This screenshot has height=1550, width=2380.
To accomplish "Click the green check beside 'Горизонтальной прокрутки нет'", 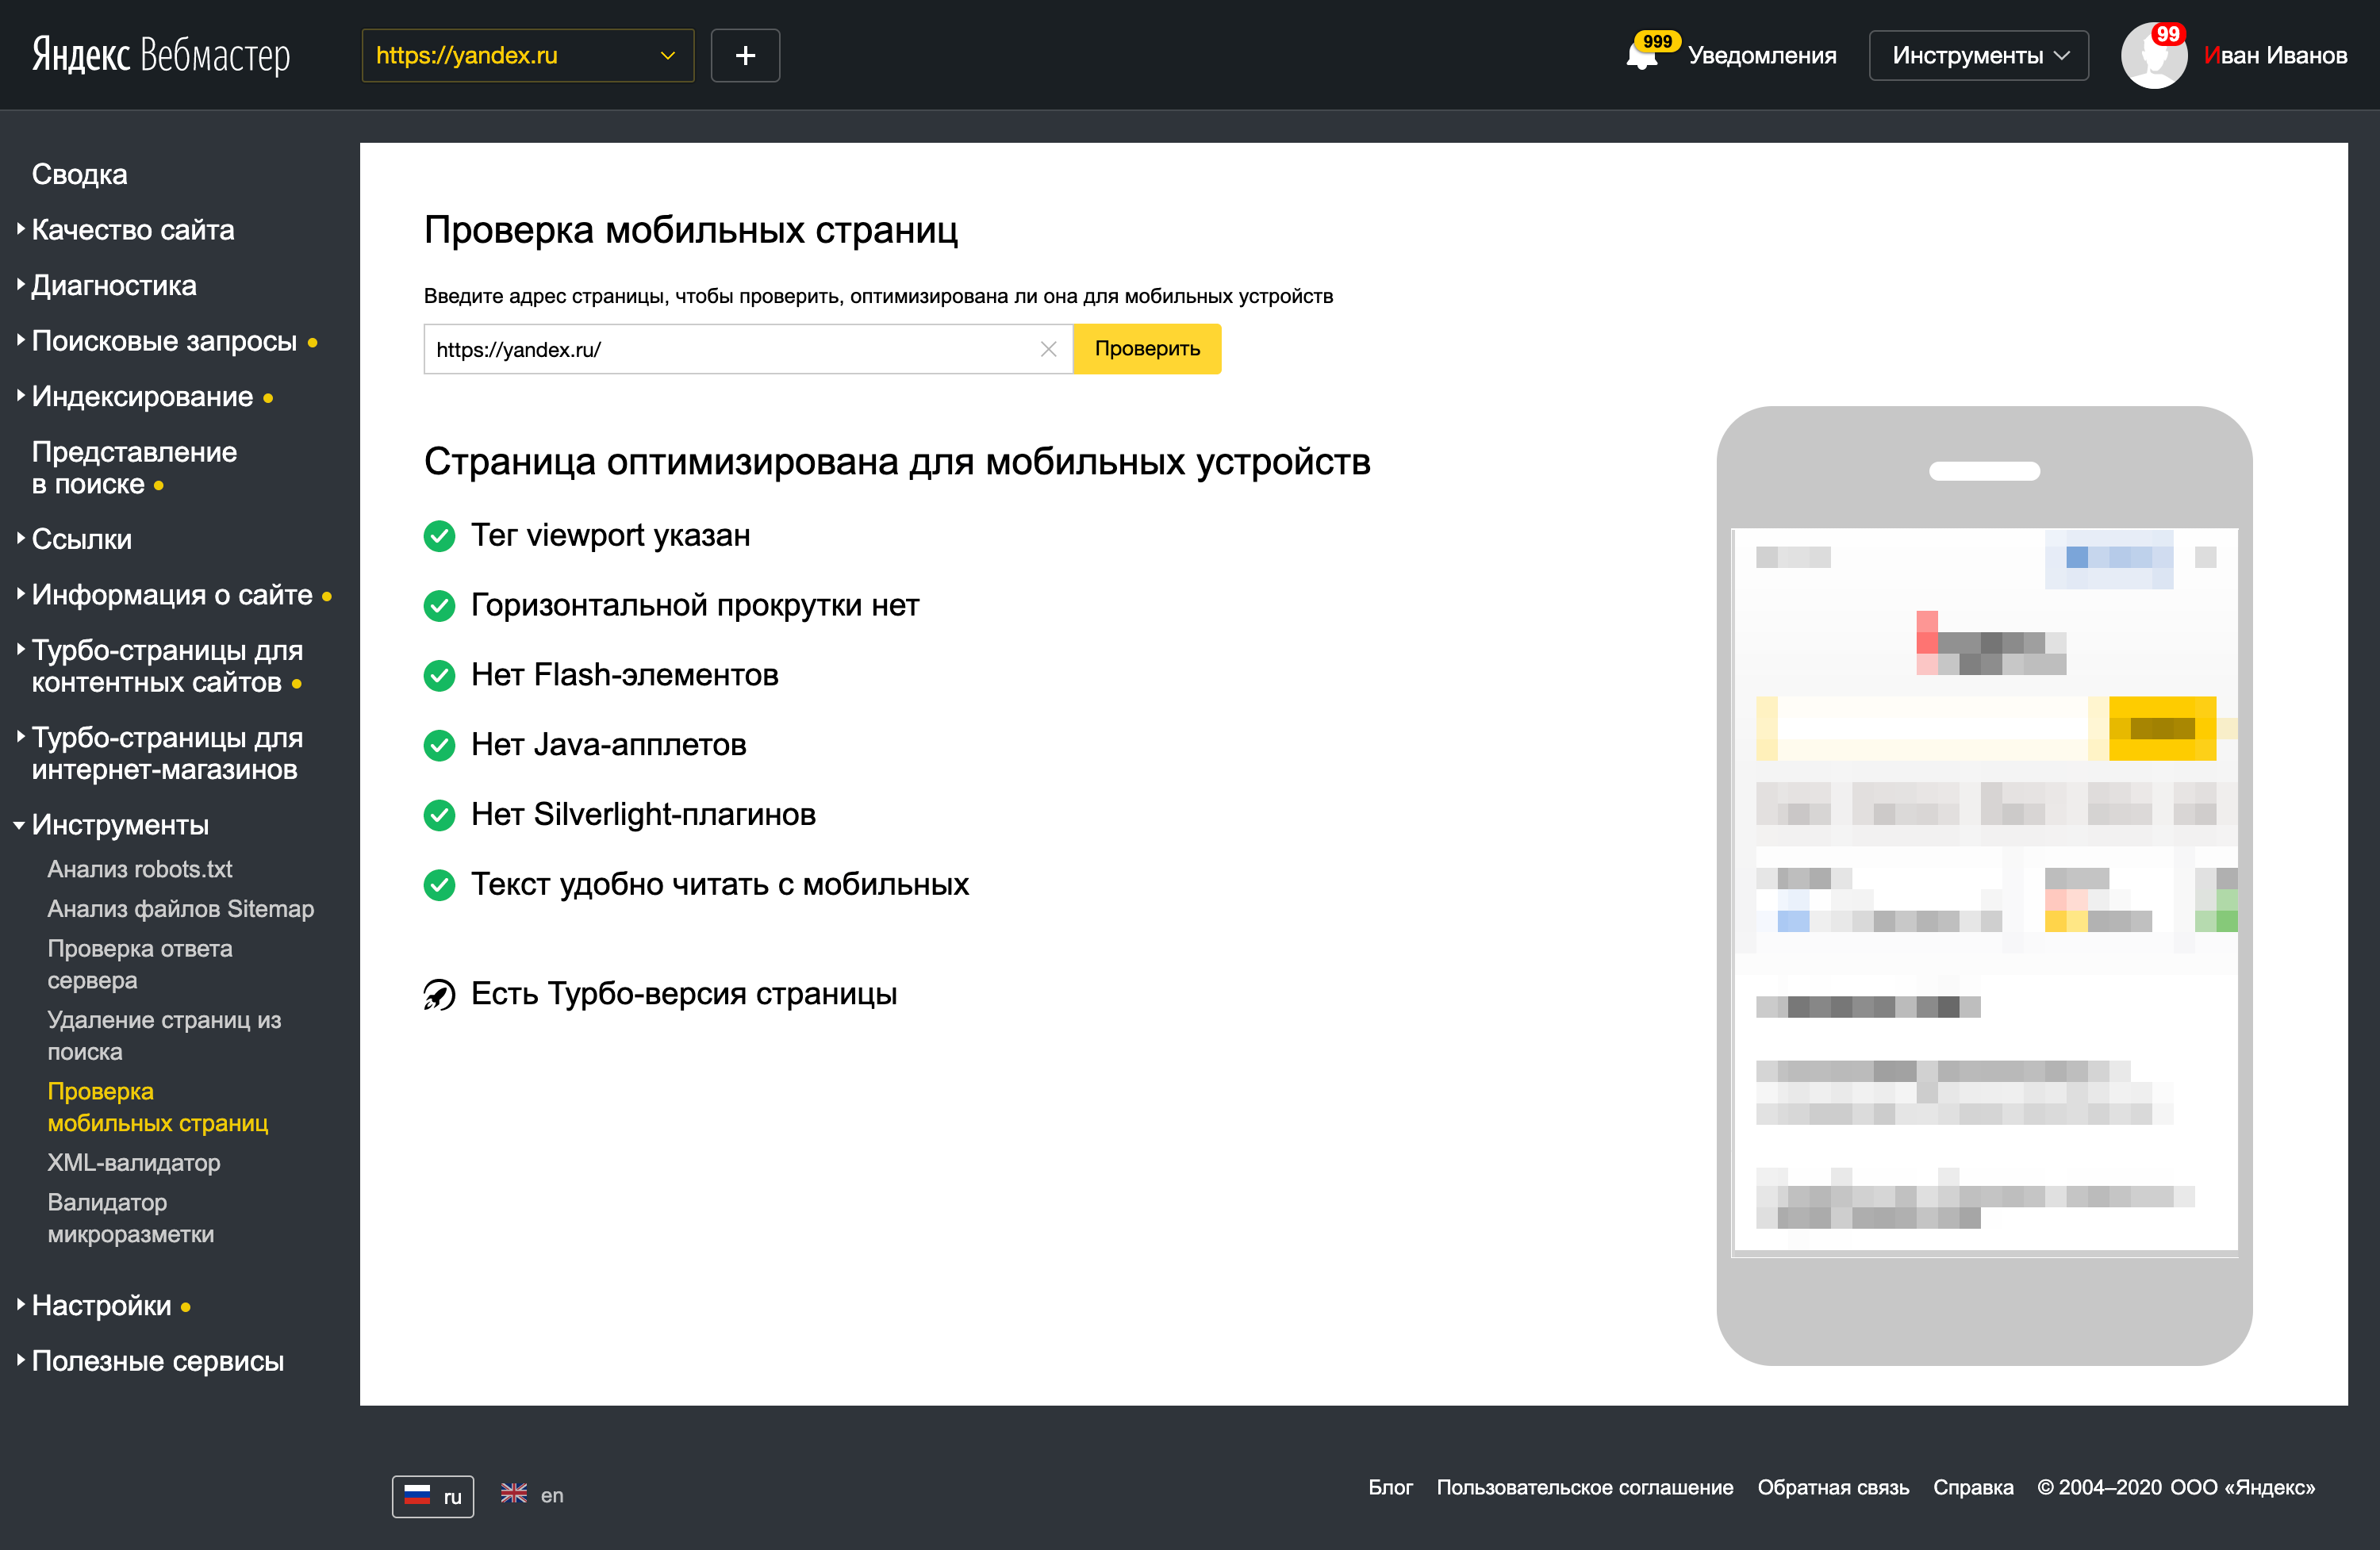I will click(x=439, y=606).
